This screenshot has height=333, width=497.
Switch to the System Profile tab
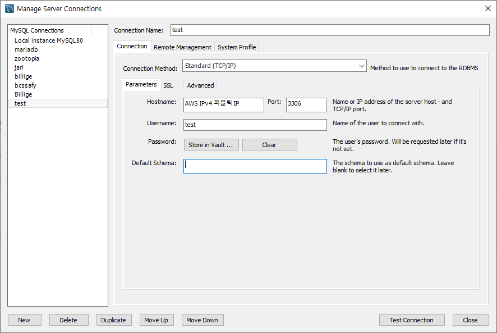pyautogui.click(x=237, y=47)
